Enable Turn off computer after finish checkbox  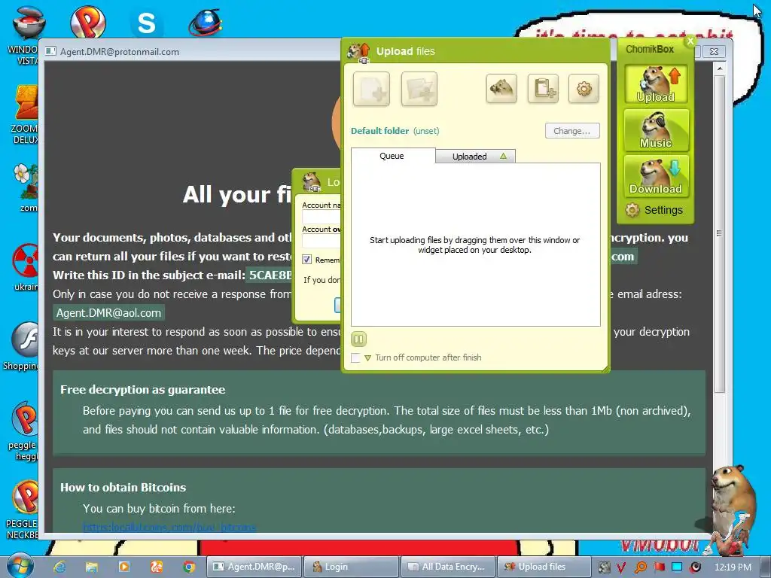[355, 357]
